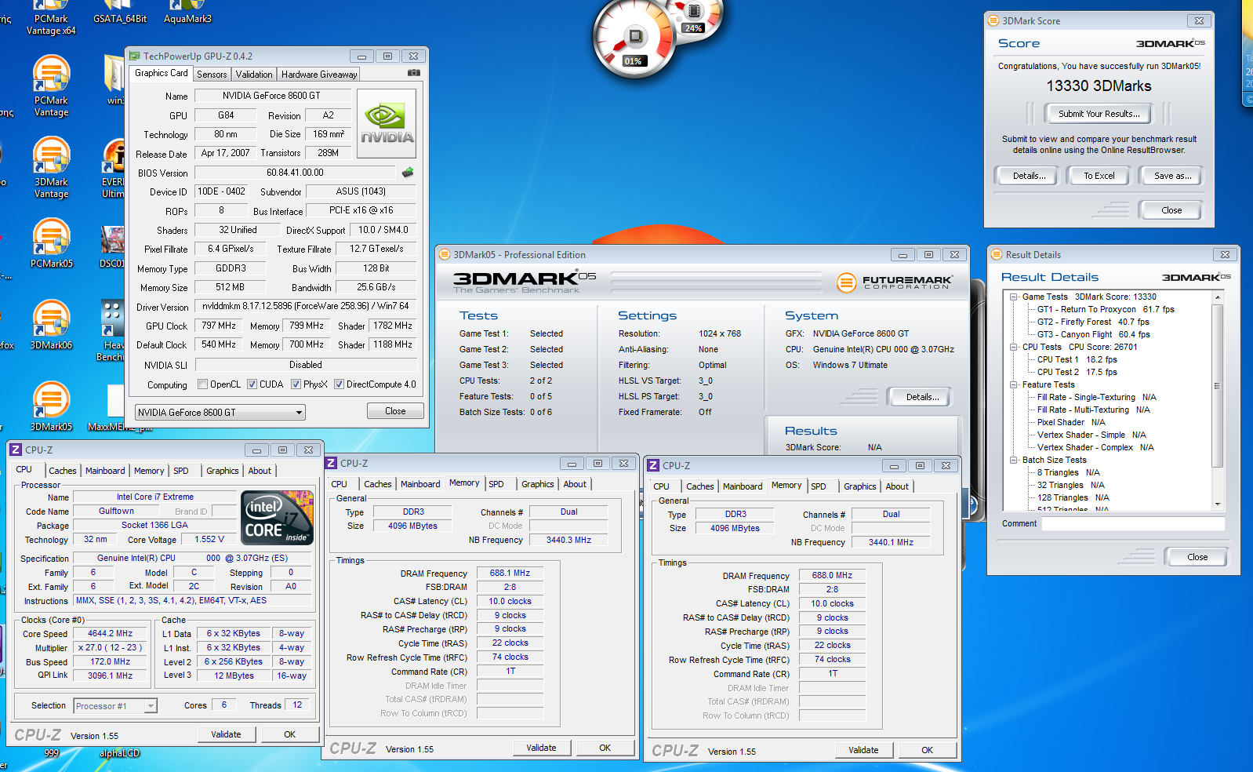Click the BIOS save icon in GPU-Z
This screenshot has height=772, width=1253.
[408, 173]
